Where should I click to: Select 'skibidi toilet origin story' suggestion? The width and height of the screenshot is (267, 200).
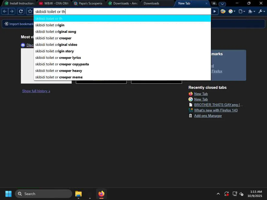coord(122,51)
